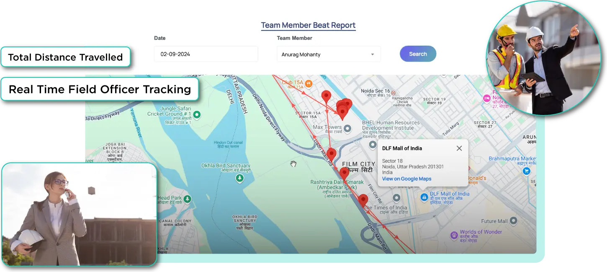607x272 pixels.
Task: Click the Total Distance Travelled label
Action: click(65, 57)
